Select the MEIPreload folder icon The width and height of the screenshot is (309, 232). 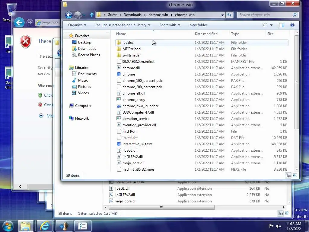point(119,49)
